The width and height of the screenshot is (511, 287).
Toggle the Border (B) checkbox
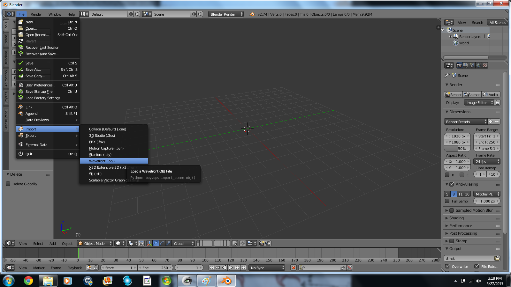[x=447, y=175]
